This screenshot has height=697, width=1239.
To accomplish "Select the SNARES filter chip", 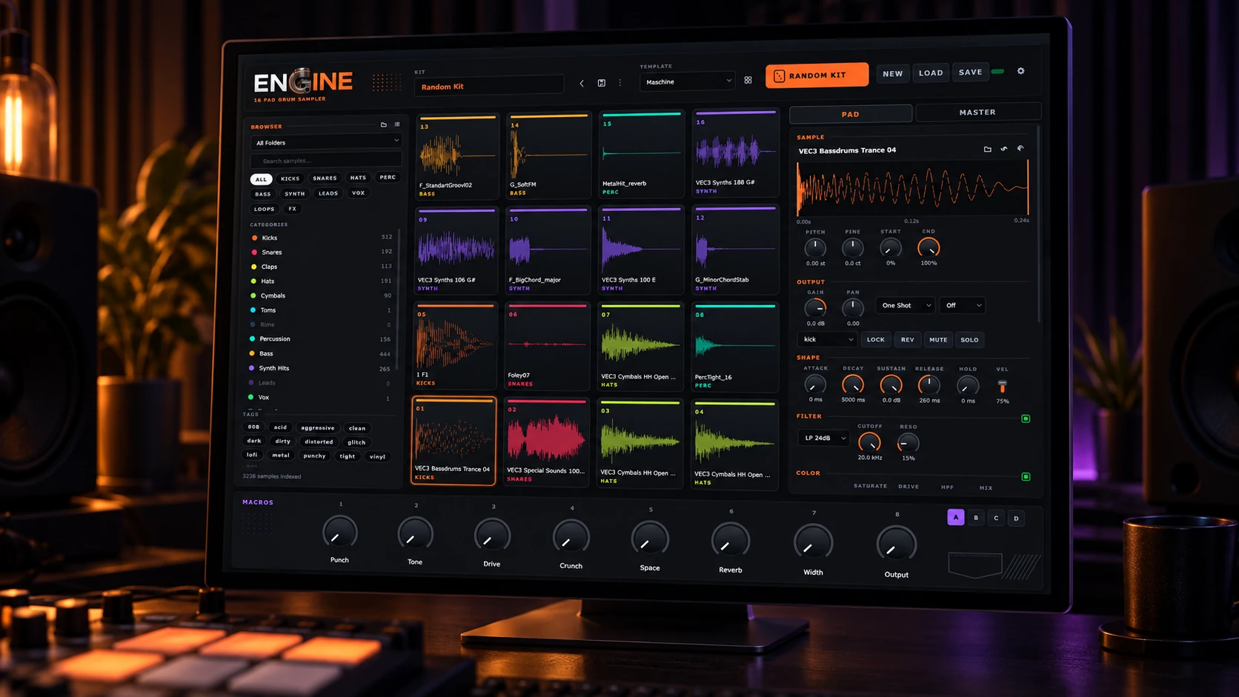I will 325,179.
